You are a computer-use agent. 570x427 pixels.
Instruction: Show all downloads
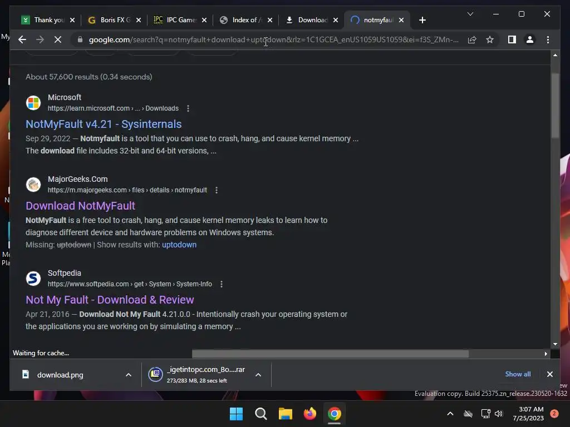click(518, 374)
